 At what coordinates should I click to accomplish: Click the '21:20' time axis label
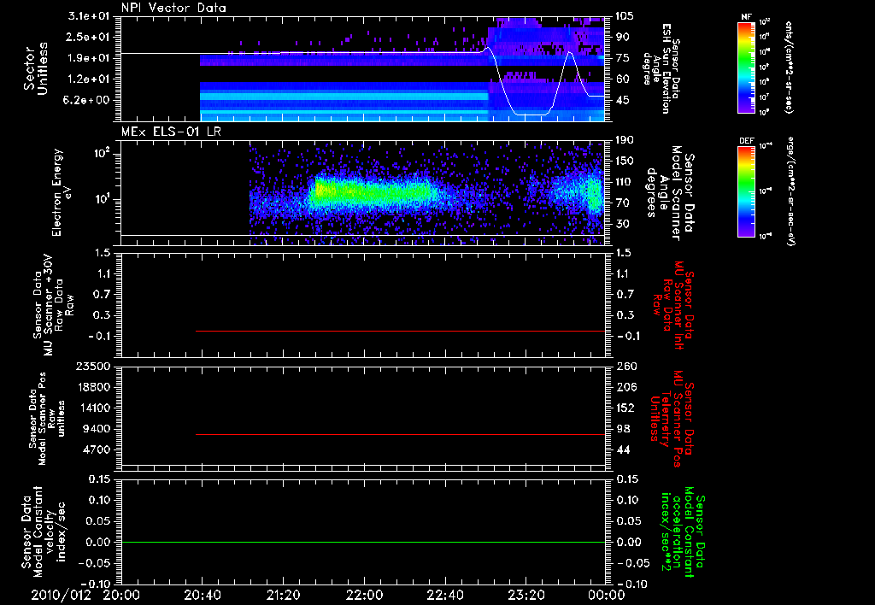pos(283,595)
